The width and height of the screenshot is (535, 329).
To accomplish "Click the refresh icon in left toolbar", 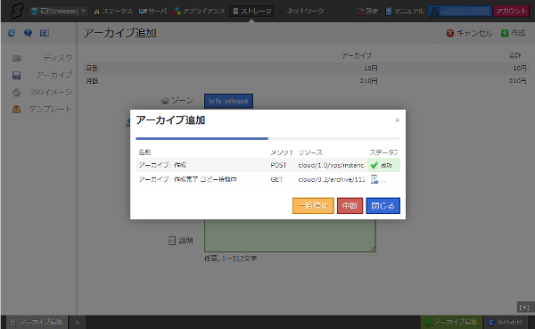I will tap(12, 33).
